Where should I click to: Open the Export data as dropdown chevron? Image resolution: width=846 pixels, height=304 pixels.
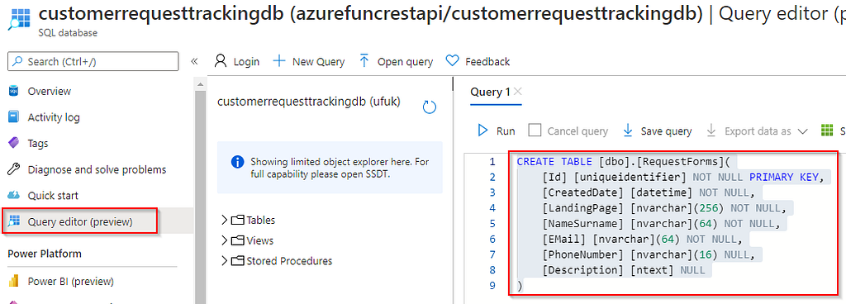click(802, 131)
